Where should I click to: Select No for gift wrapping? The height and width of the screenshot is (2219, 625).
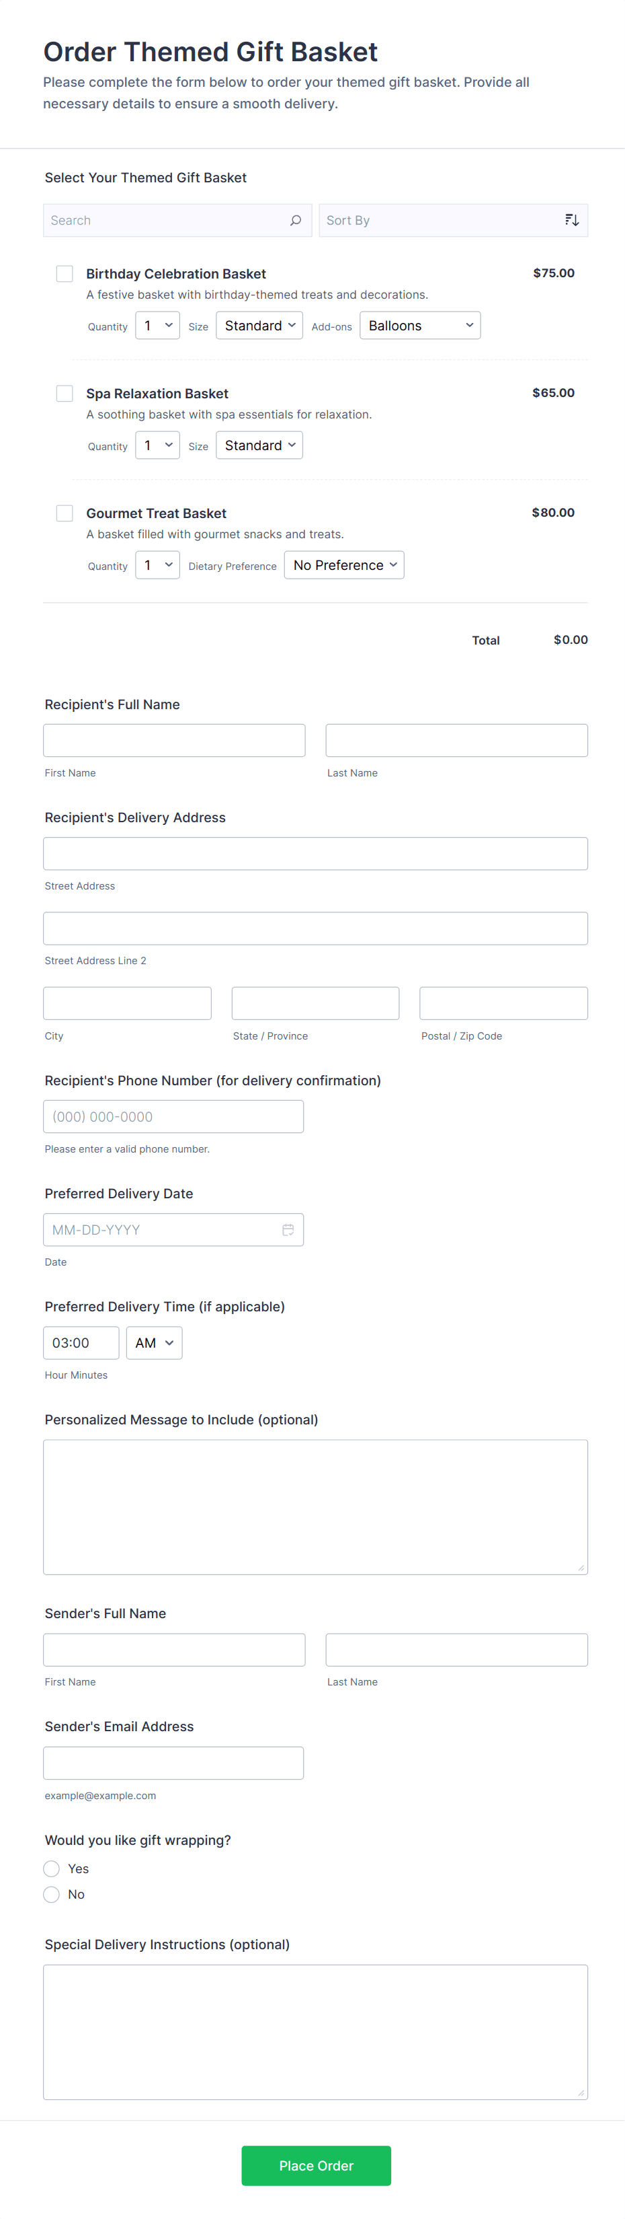click(x=52, y=1893)
